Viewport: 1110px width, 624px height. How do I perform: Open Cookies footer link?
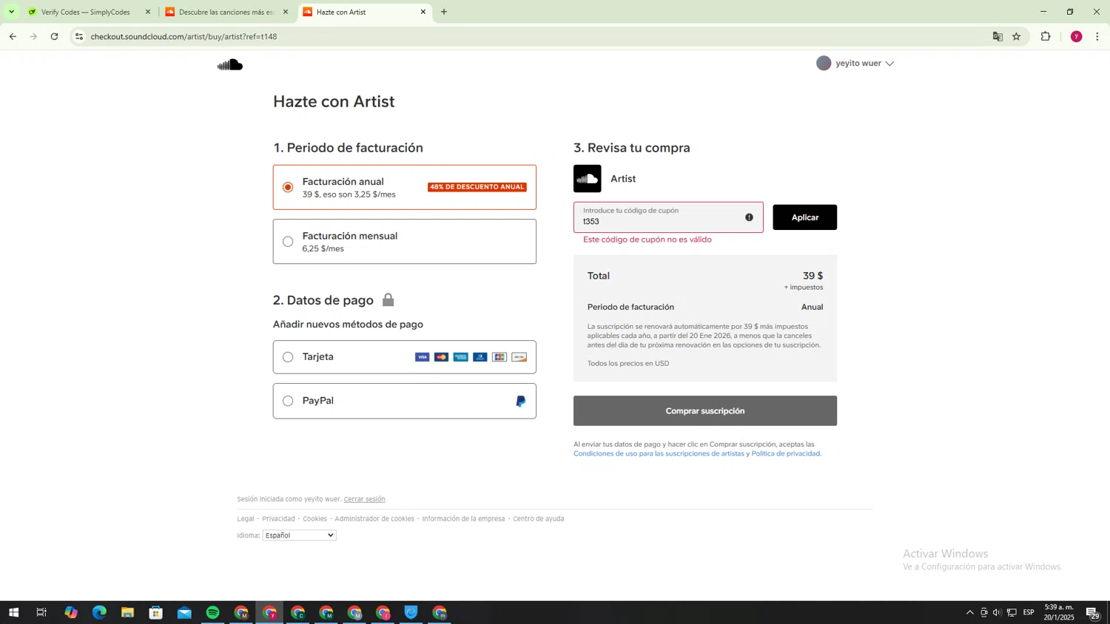coord(314,519)
